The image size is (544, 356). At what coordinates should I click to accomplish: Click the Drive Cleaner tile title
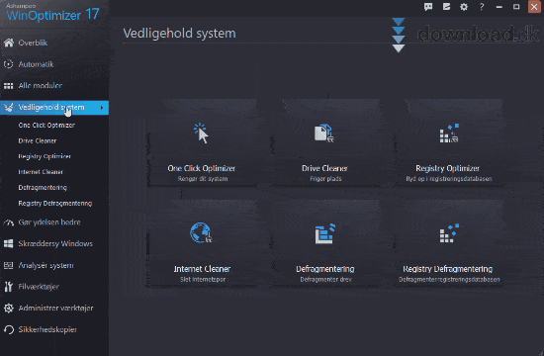click(324, 168)
